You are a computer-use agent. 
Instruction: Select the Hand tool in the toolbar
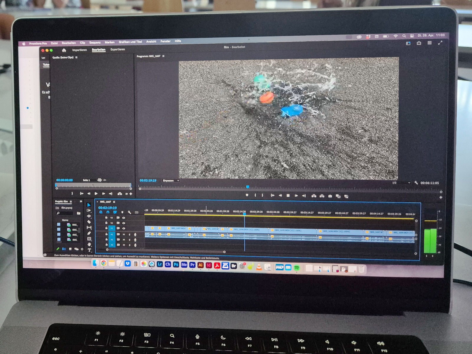pos(89,244)
